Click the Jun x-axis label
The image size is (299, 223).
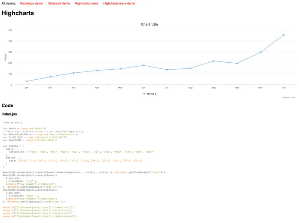[x=143, y=88]
